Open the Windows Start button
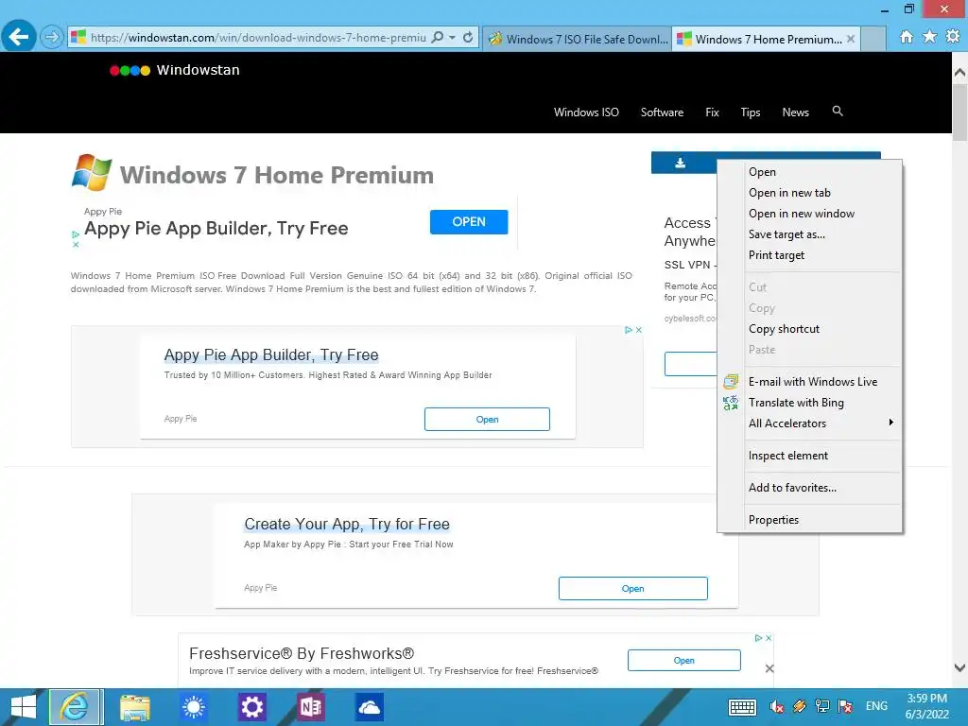This screenshot has height=726, width=968. pyautogui.click(x=24, y=707)
